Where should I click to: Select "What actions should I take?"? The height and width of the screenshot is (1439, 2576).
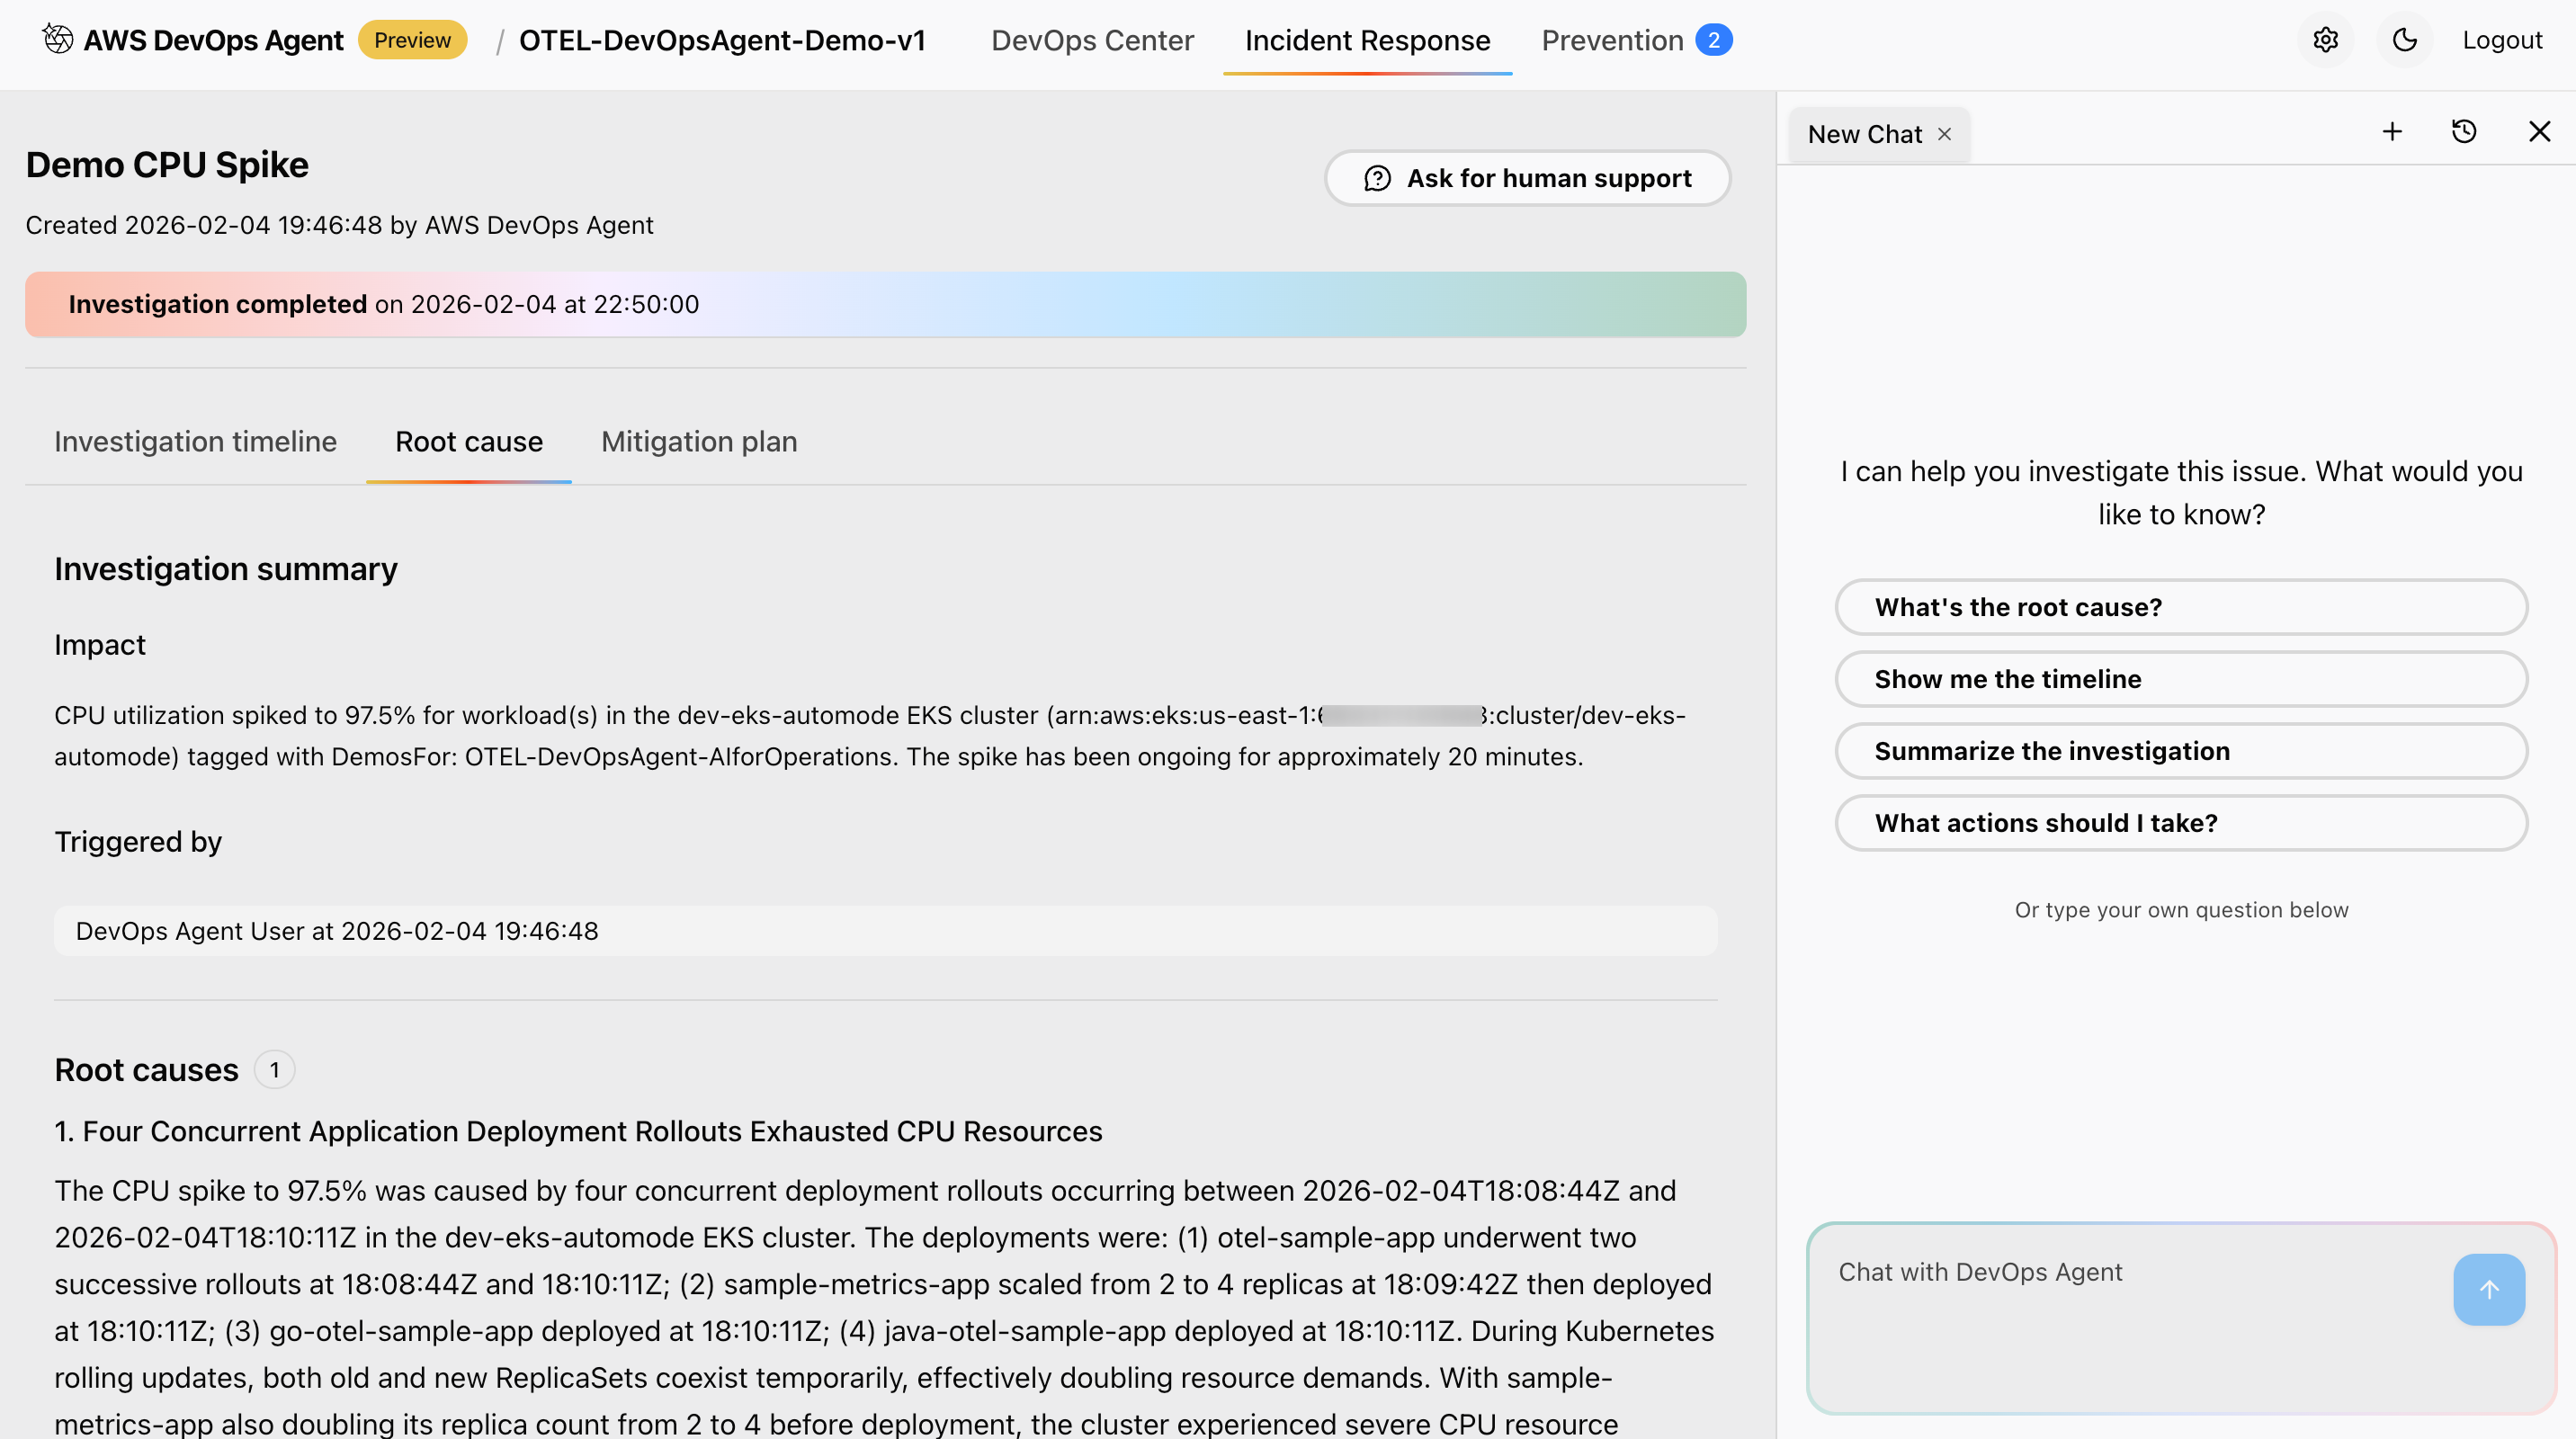pos(2180,823)
